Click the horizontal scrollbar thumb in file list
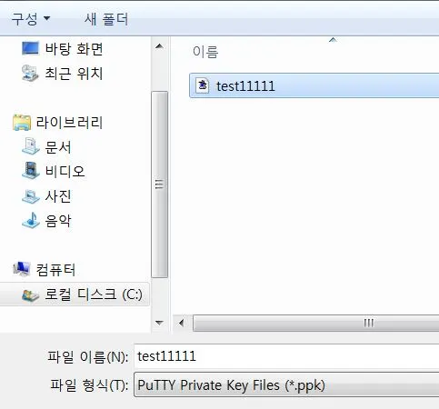Viewport: 439px width, 409px height. click(316, 323)
